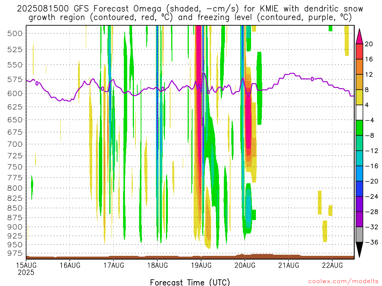Image resolution: width=382 pixels, height=286 pixels.
Task: Click the 575 pressure level label
Action: click(x=15, y=80)
